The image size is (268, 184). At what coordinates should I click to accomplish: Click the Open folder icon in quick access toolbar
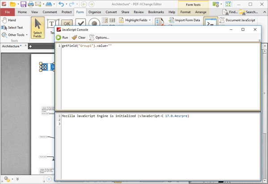pos(13,4)
